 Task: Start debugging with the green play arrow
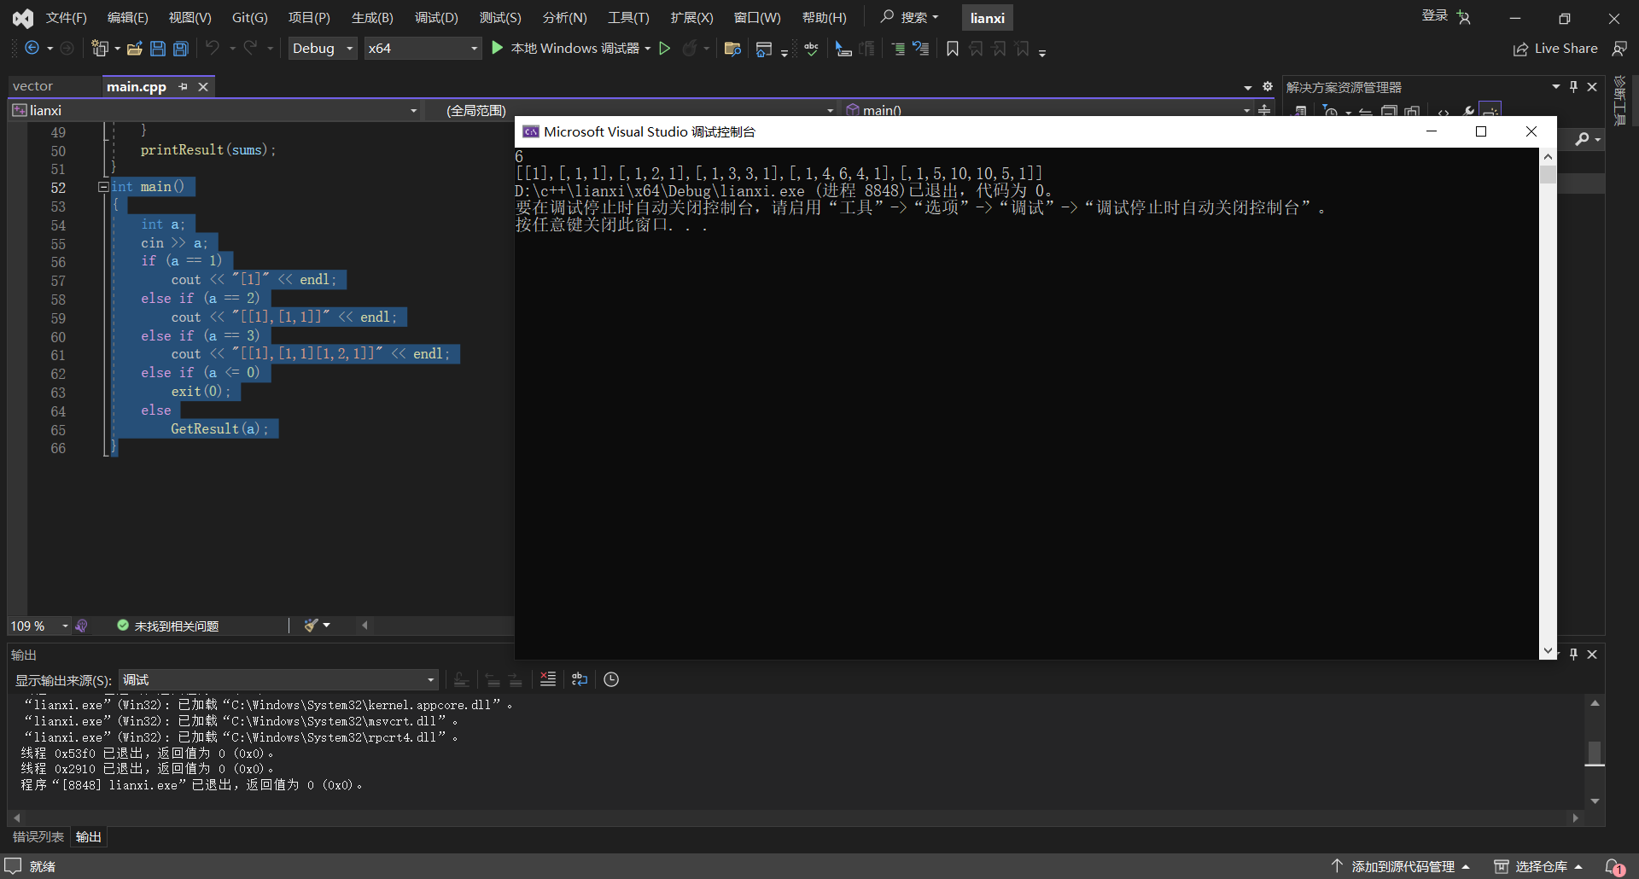[x=498, y=49]
